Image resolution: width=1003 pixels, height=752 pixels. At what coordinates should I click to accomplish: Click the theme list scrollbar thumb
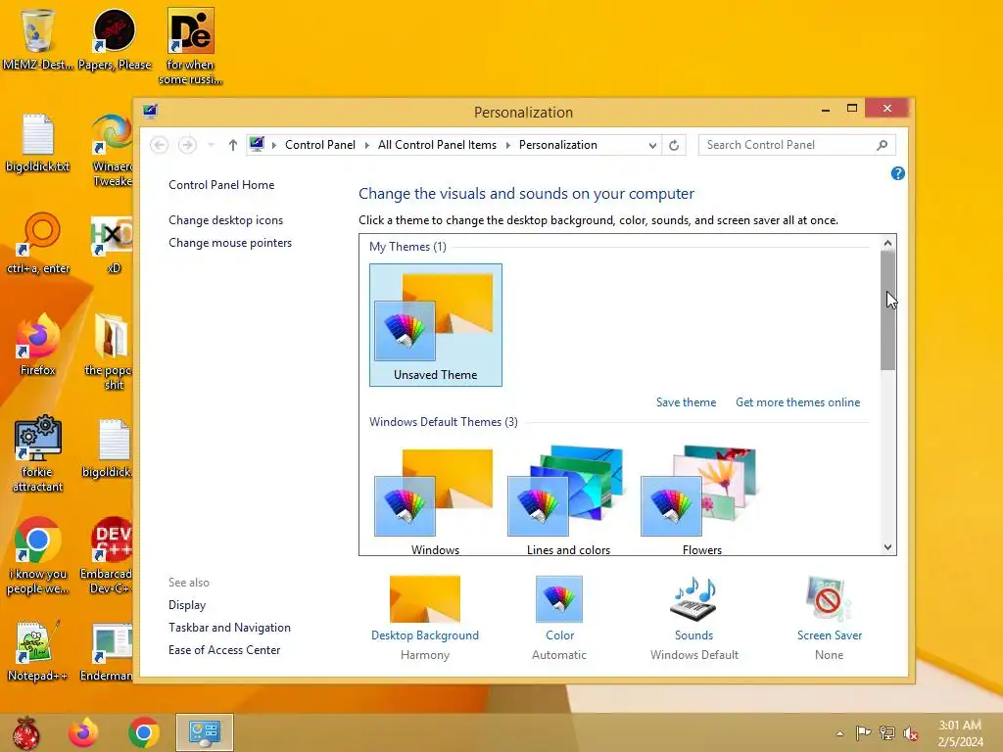click(x=887, y=310)
